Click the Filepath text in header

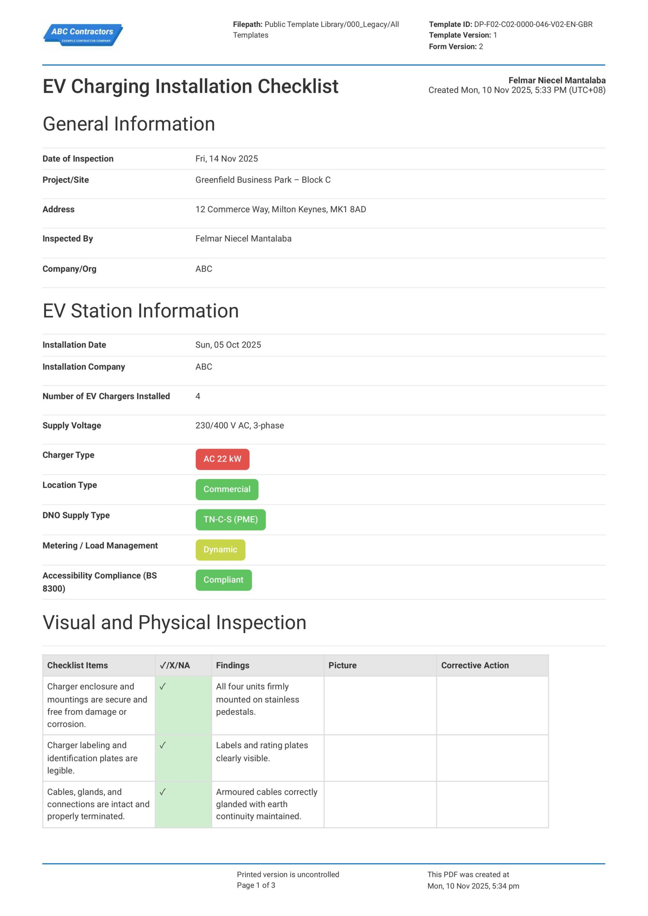point(316,30)
